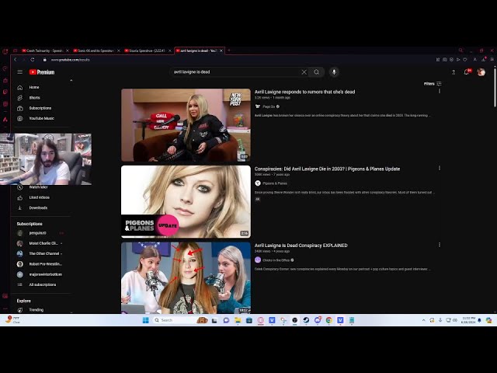Viewport: 497px width, 373px height.
Task: Open the Pigeons & Planes video thumbnail
Action: (x=186, y=201)
